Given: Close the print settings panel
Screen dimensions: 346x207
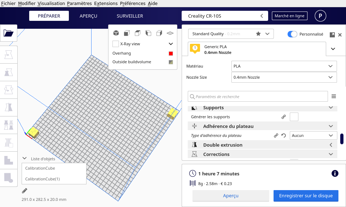Looking at the screenshot, I should [x=340, y=35].
